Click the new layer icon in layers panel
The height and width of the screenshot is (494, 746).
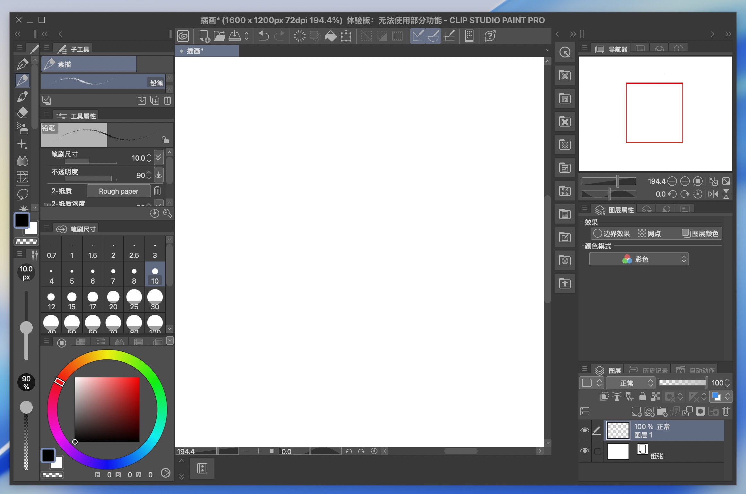click(x=636, y=411)
